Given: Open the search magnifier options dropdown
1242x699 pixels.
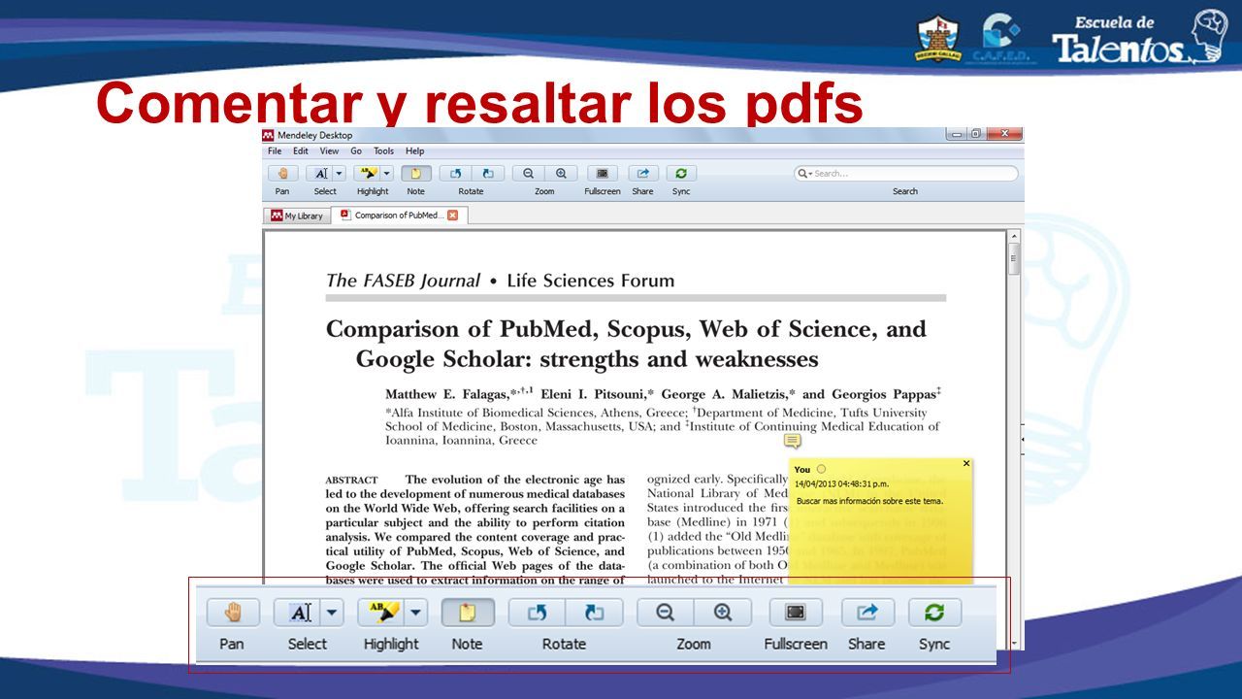Looking at the screenshot, I should pos(803,174).
